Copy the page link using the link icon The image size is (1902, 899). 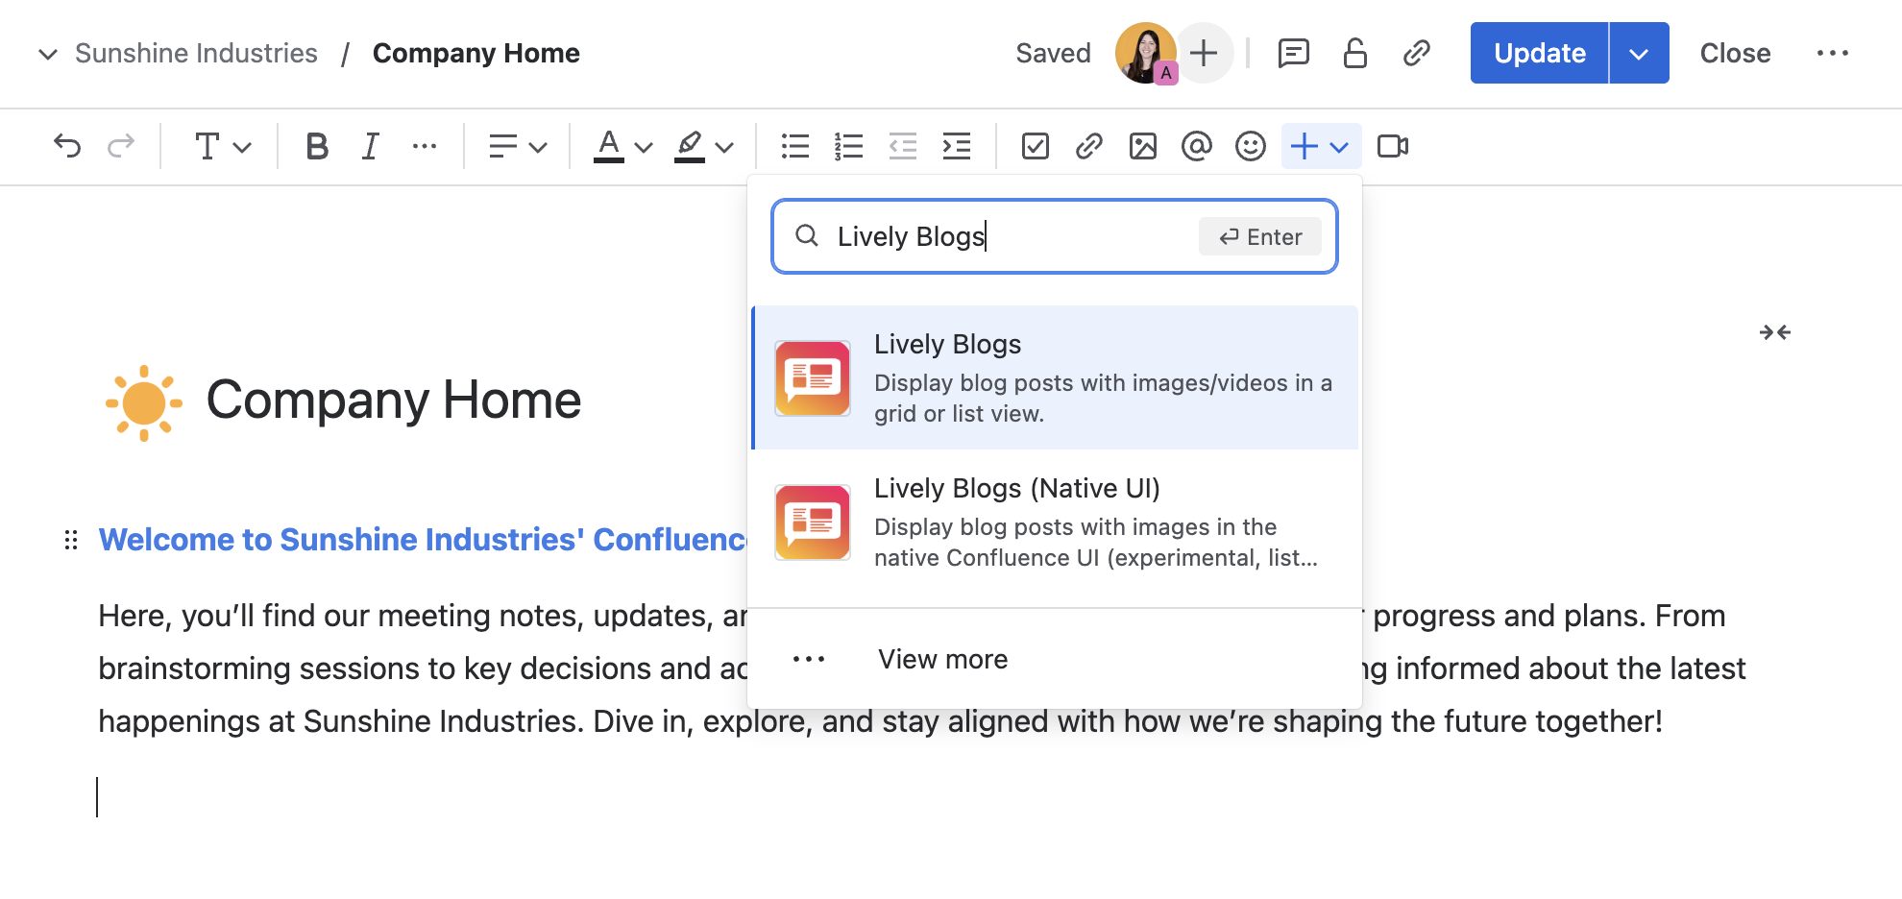pyautogui.click(x=1416, y=53)
